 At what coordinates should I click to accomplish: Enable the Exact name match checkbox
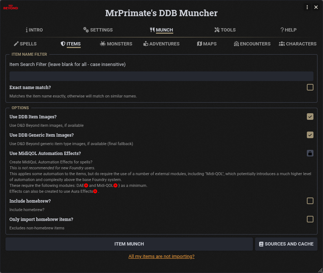tap(310, 87)
